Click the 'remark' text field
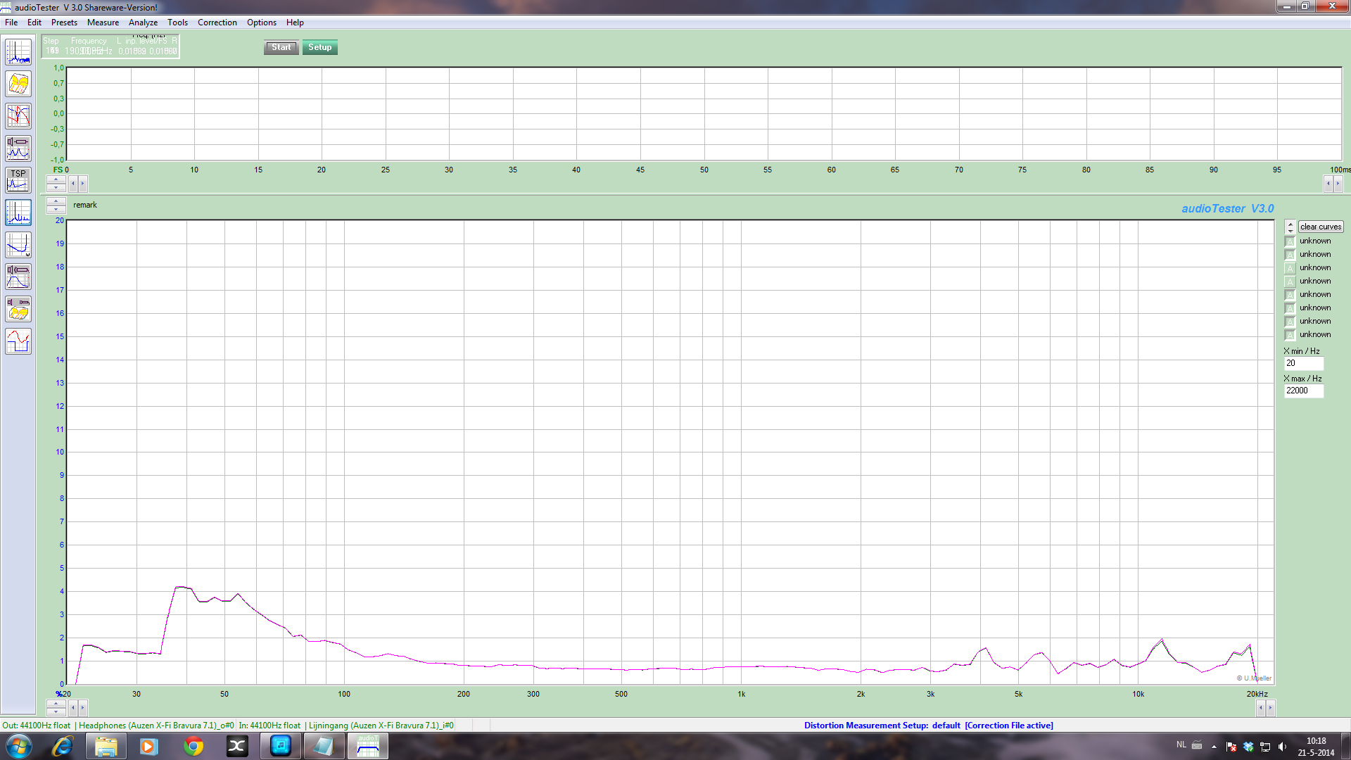This screenshot has width=1351, height=760. (85, 205)
